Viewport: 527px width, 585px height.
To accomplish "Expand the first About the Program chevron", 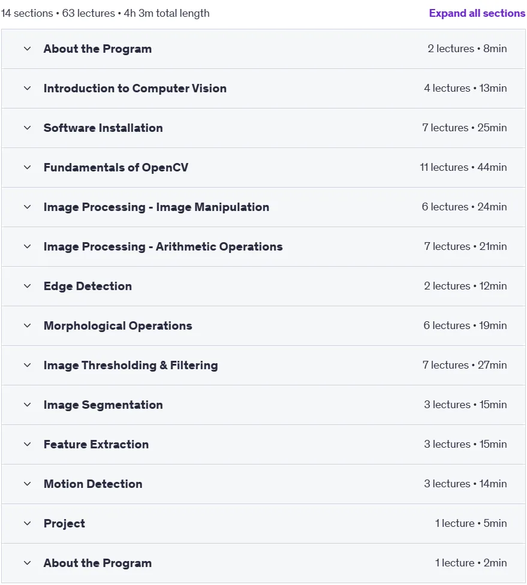I will point(27,49).
